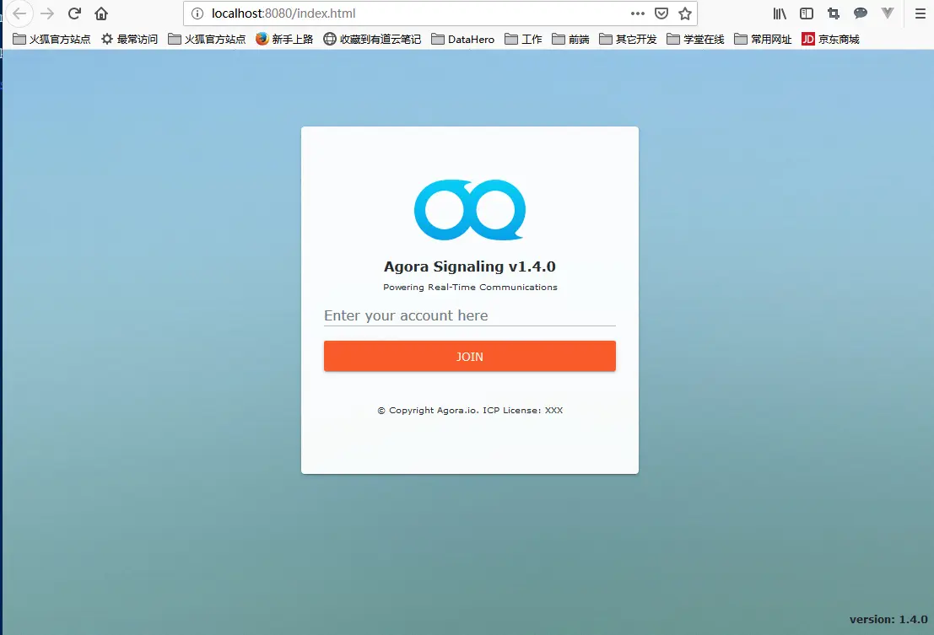Viewport: 934px width, 635px height.
Task: Expand the 前端 bookmark folder
Action: 570,40
